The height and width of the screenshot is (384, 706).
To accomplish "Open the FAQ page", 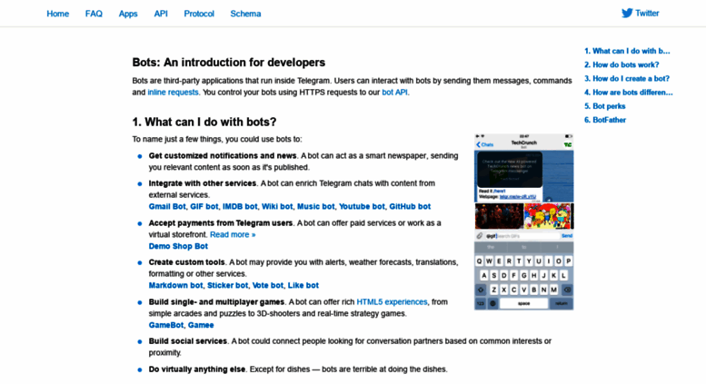I will (94, 14).
